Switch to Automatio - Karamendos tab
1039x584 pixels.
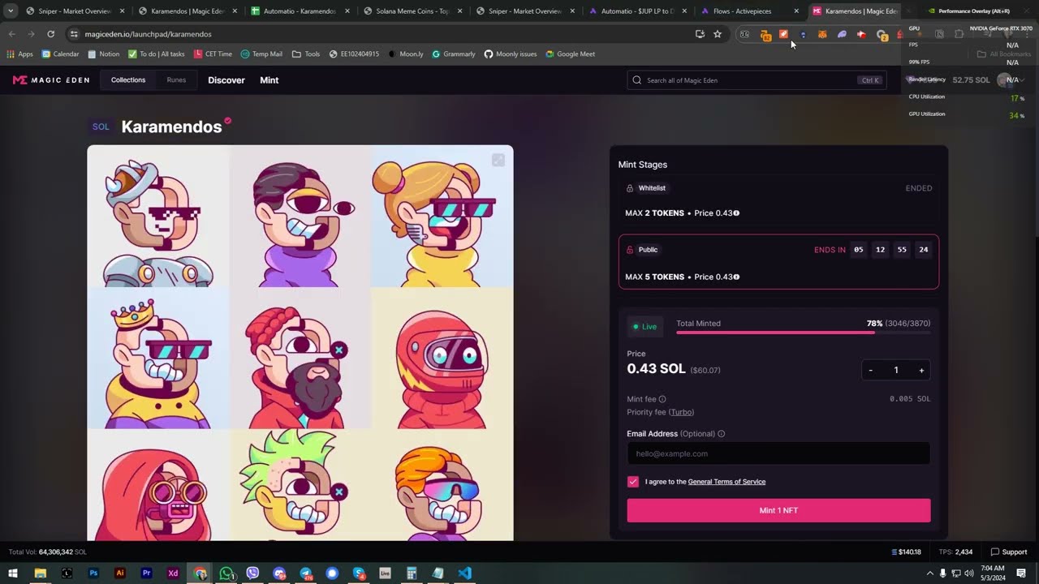pyautogui.click(x=300, y=11)
